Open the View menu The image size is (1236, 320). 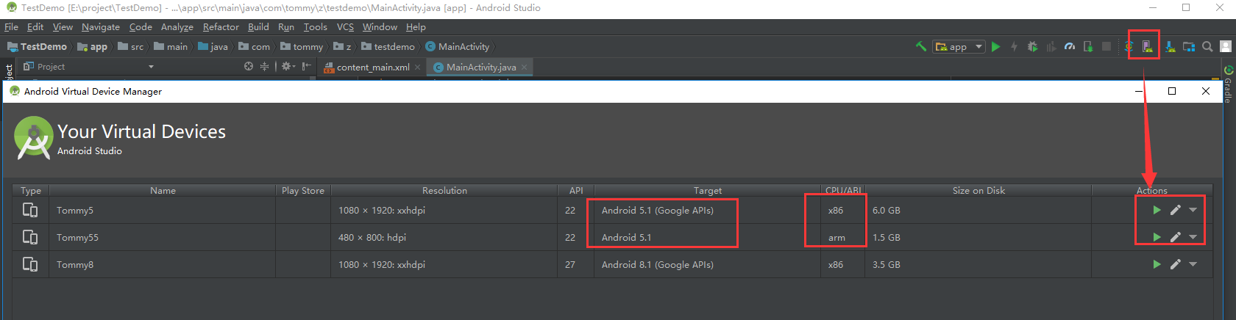click(63, 27)
